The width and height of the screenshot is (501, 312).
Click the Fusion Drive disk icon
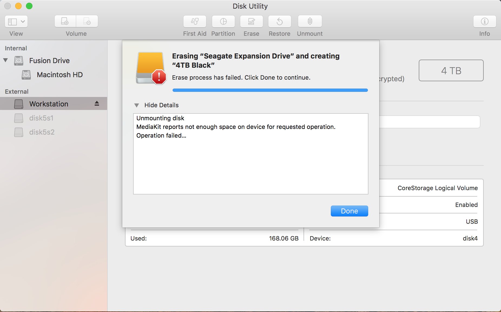pyautogui.click(x=19, y=61)
